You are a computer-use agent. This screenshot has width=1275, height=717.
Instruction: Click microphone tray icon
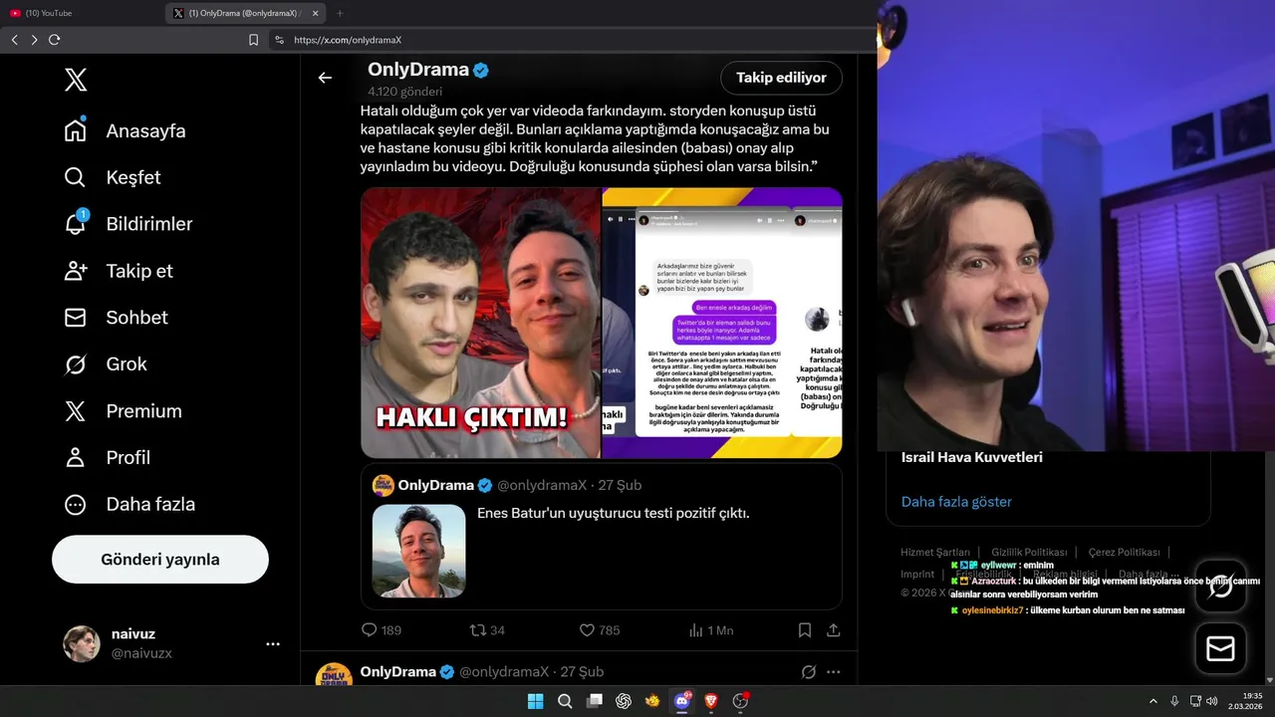point(1174,701)
